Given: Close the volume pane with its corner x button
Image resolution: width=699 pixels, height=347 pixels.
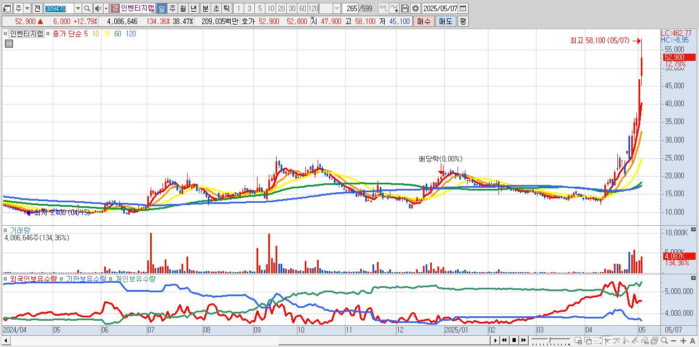Looking at the screenshot, I should [x=695, y=229].
